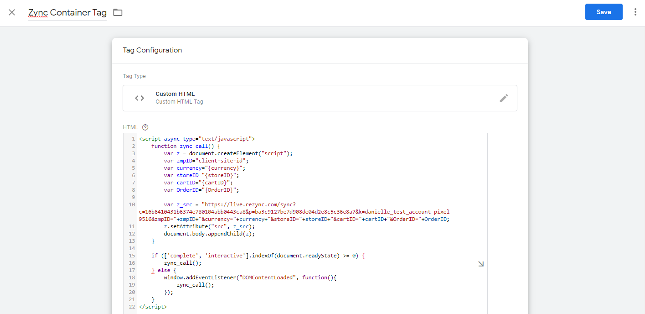Viewport: 645px width, 314px height.
Task: Open the HTML help question mark icon
Action: click(145, 127)
